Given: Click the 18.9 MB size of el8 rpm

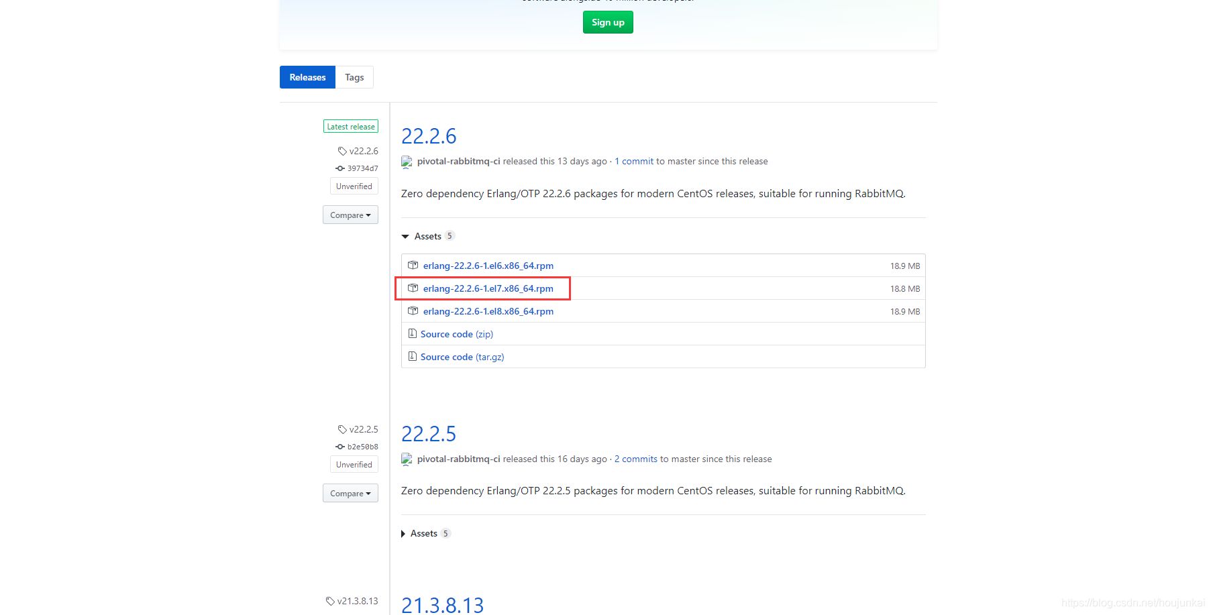Looking at the screenshot, I should click(905, 311).
